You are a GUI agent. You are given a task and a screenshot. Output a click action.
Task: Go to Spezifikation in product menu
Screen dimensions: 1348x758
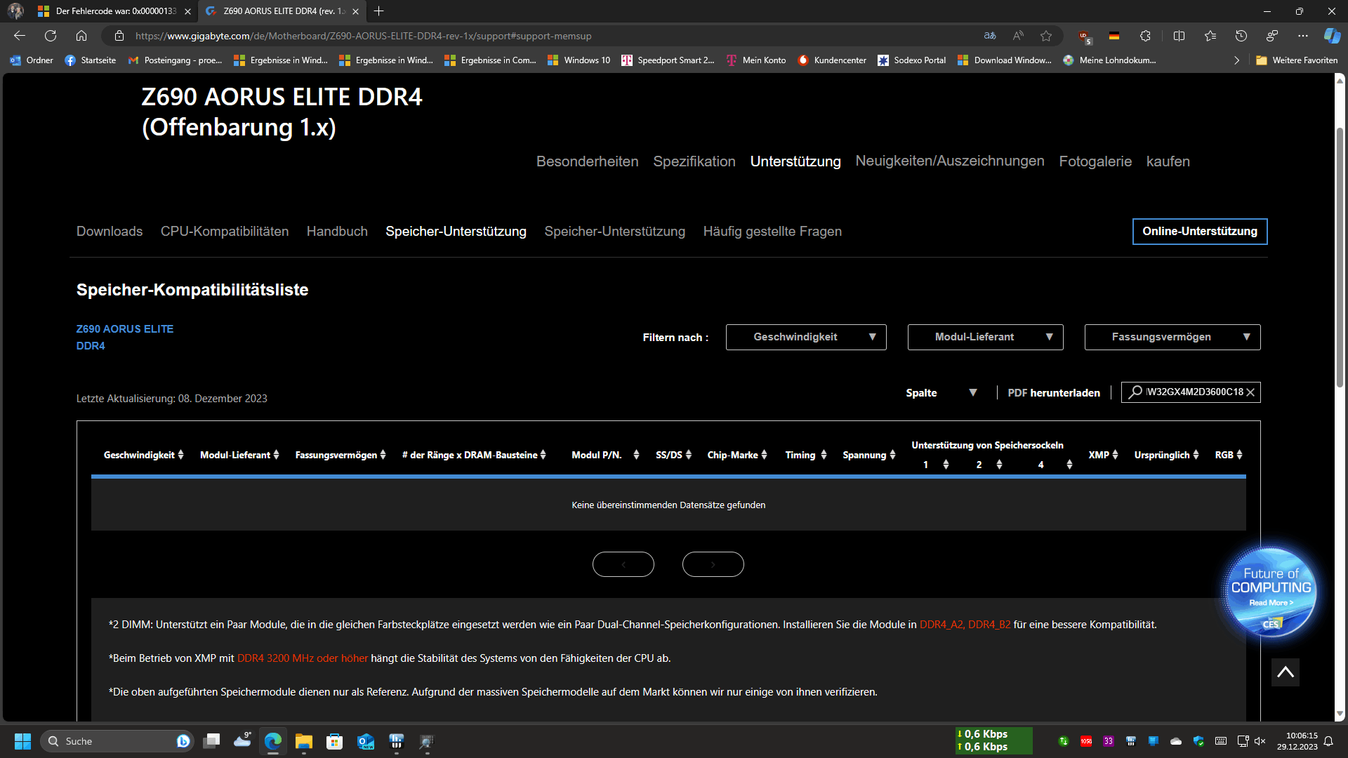tap(694, 161)
